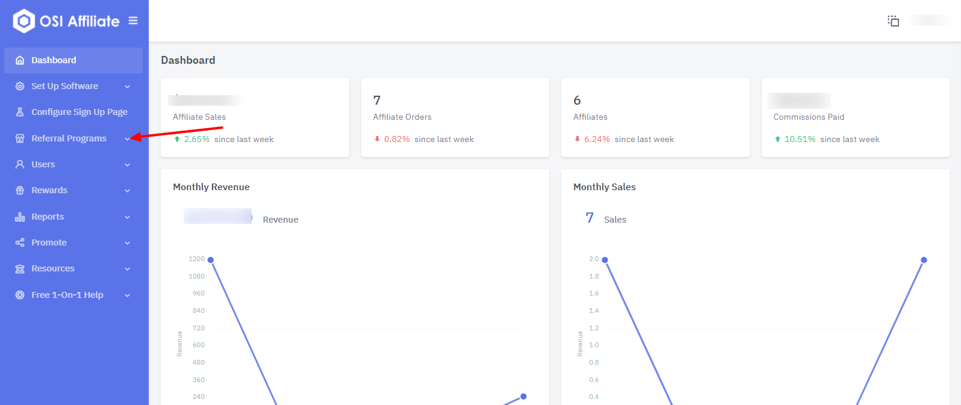Click the 10.51% change value
The image size is (961, 405).
[x=800, y=139]
